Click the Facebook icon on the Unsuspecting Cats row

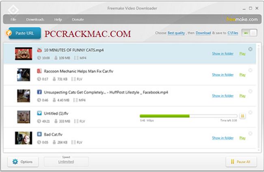coord(39,92)
